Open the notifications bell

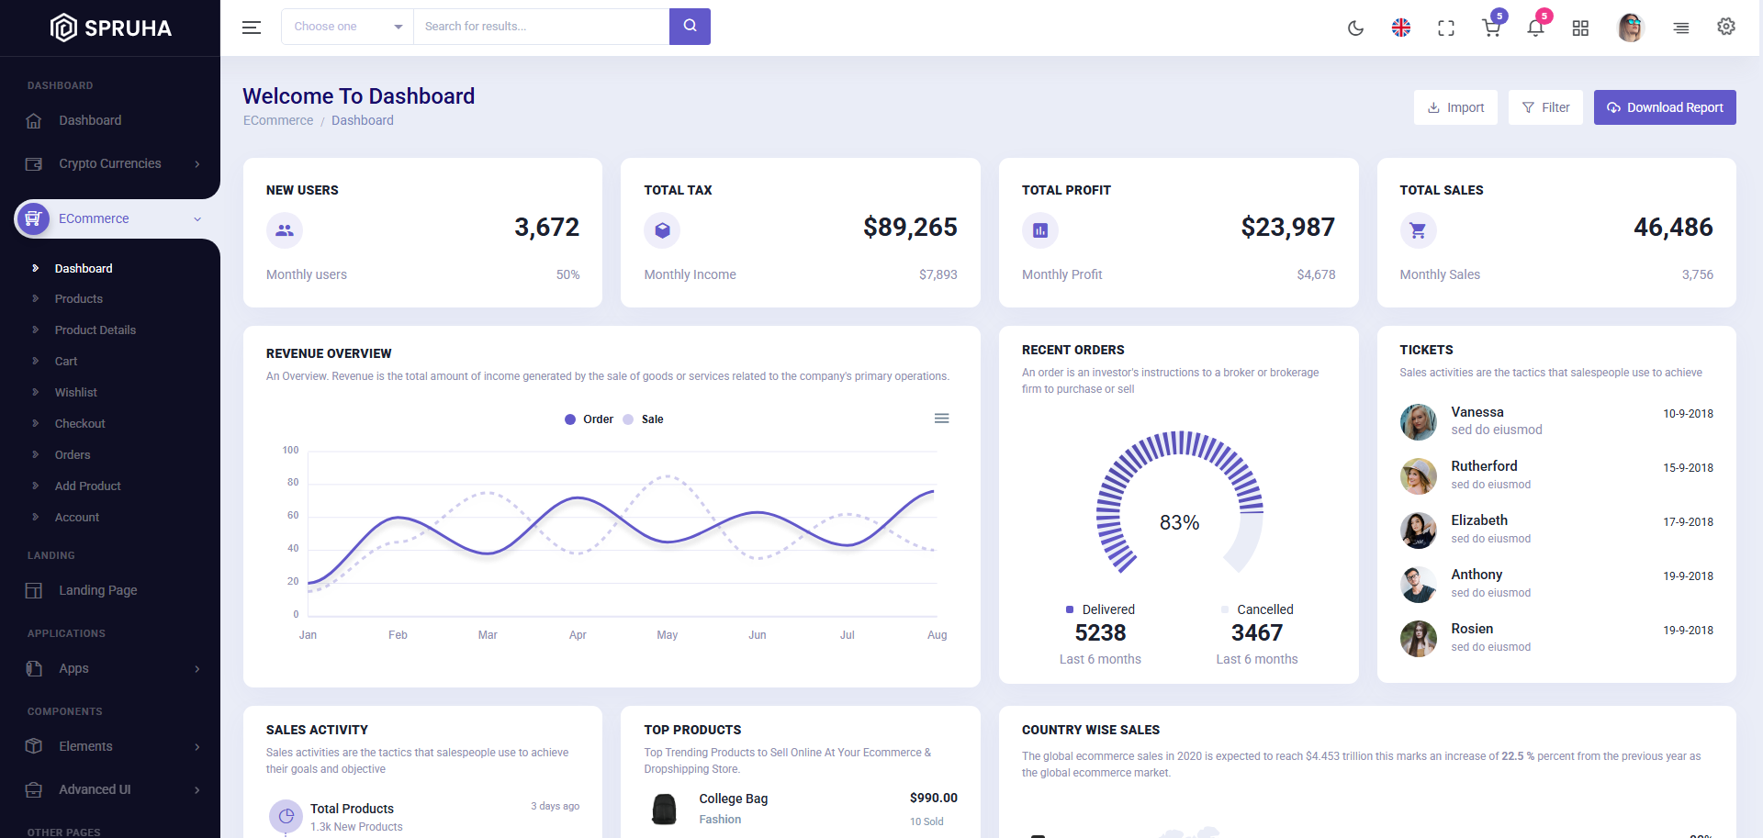[1535, 28]
